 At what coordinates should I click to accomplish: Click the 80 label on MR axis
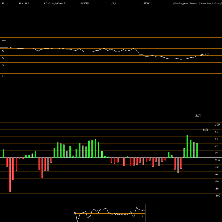click(217, 132)
